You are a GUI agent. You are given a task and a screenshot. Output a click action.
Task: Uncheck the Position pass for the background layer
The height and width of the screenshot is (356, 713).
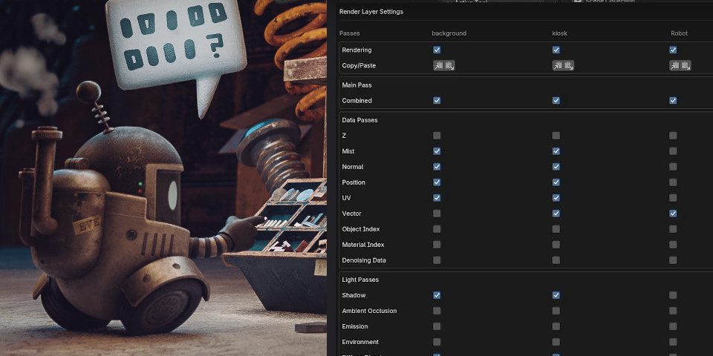coord(437,182)
